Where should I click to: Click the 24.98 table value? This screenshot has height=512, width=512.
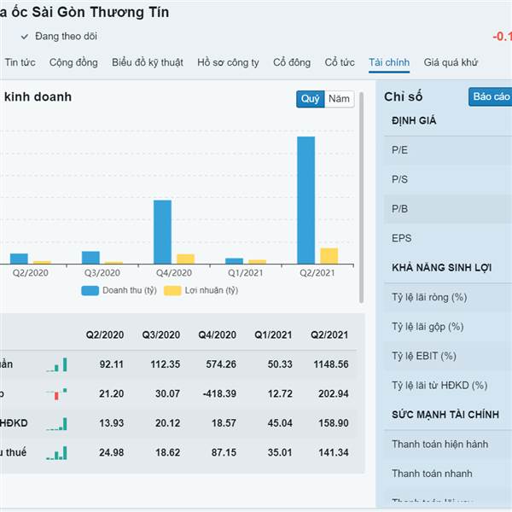[x=111, y=452]
